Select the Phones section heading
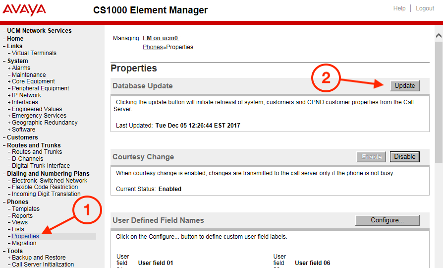 coord(17,202)
